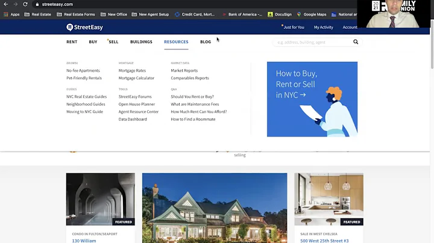Open the Google Maps bookmark
Image resolution: width=434 pixels, height=243 pixels.
click(x=312, y=14)
